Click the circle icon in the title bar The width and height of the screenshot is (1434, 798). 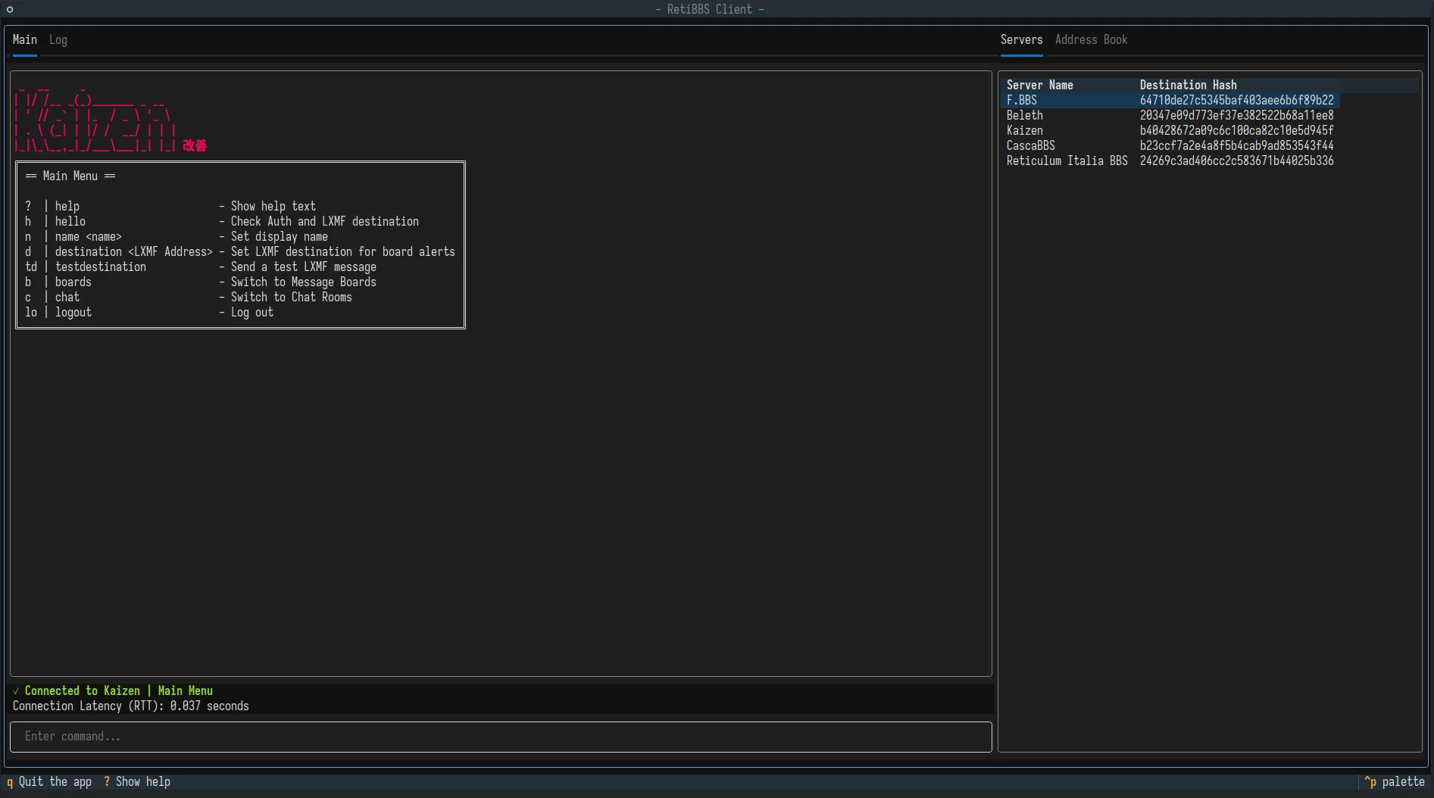point(10,9)
